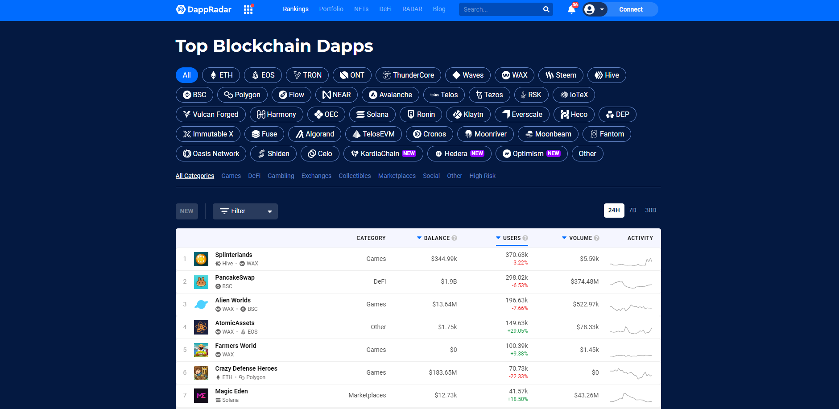Screen dimensions: 839x409
Task: Select the All chains pill
Action: (x=186, y=75)
